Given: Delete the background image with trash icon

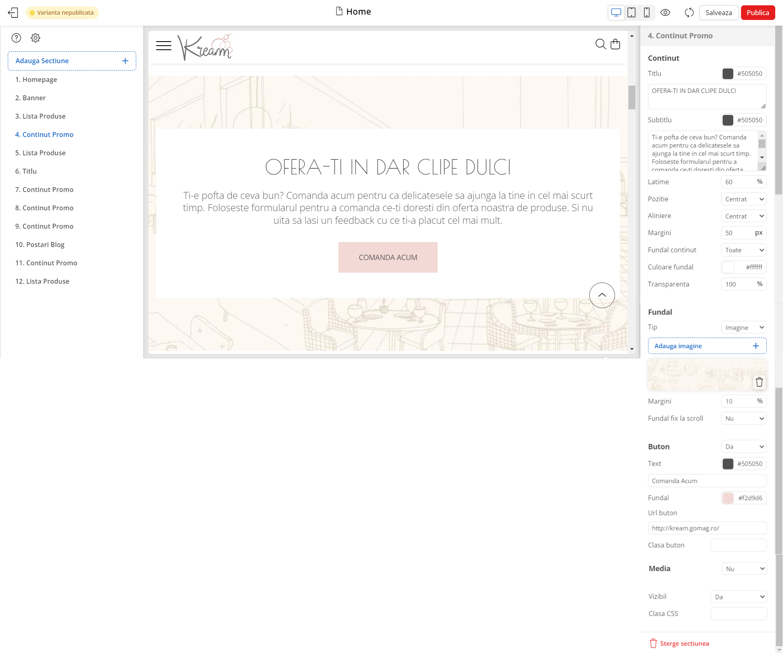Looking at the screenshot, I should 759,382.
